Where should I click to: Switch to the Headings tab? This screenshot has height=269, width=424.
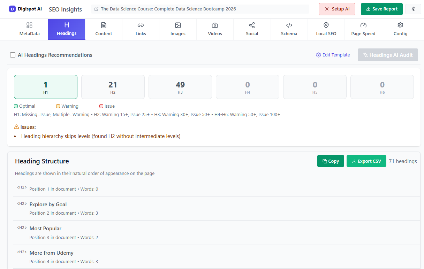point(67,29)
